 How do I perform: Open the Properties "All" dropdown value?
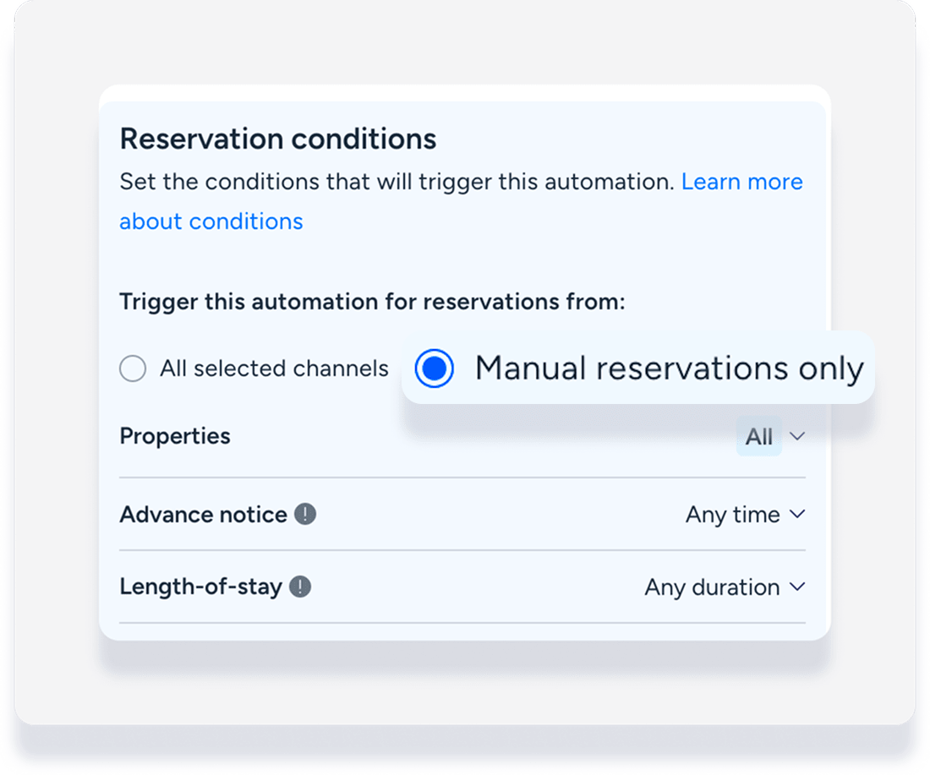[758, 436]
